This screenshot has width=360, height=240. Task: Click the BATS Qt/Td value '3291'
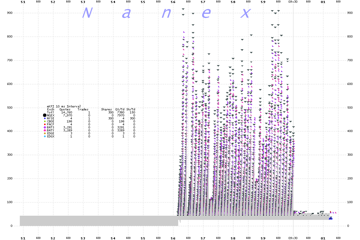coord(121,127)
